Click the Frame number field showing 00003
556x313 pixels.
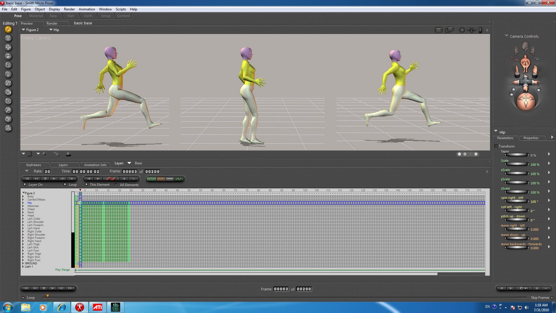(x=129, y=171)
